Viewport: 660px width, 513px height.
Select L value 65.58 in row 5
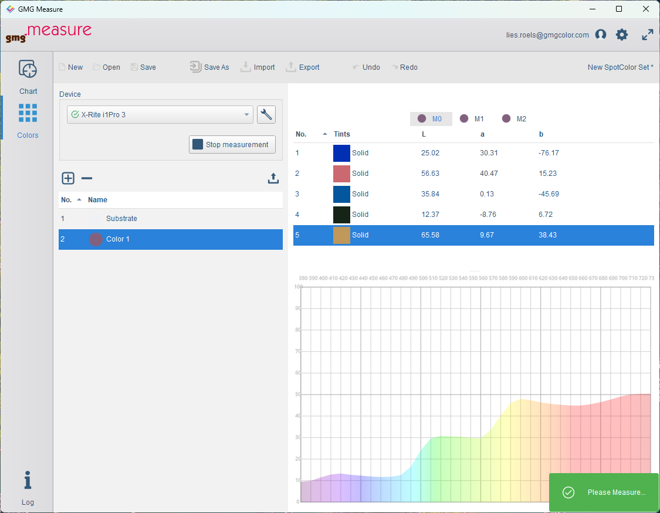430,235
